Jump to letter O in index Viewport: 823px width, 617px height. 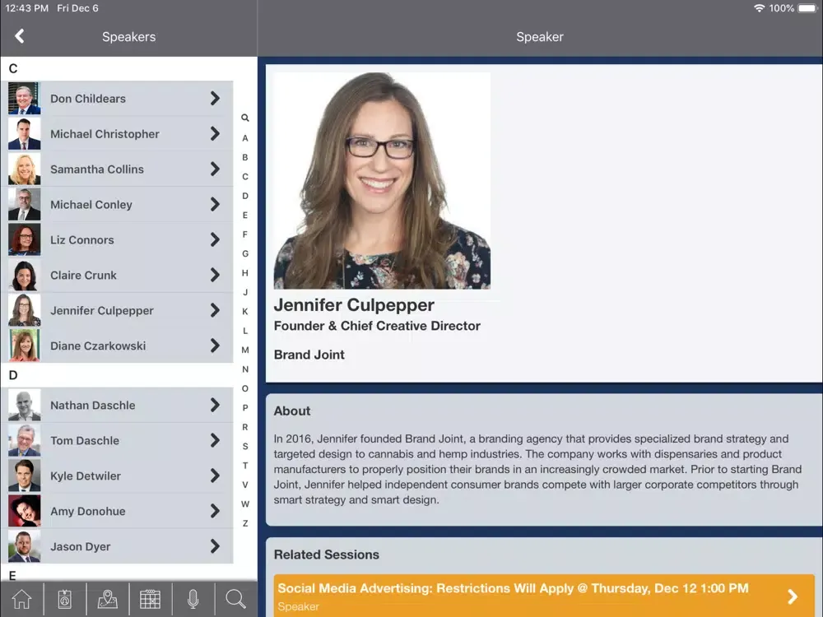[x=245, y=389]
